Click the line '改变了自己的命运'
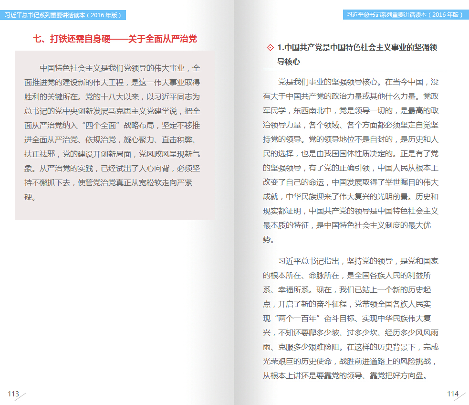Image resolution: width=469 pixels, height=405 pixels. 293,182
